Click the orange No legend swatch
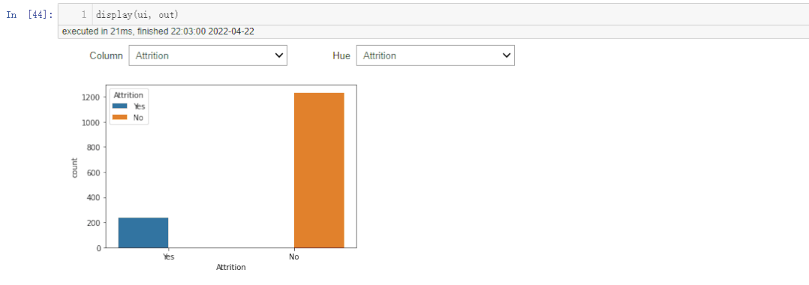 point(120,118)
